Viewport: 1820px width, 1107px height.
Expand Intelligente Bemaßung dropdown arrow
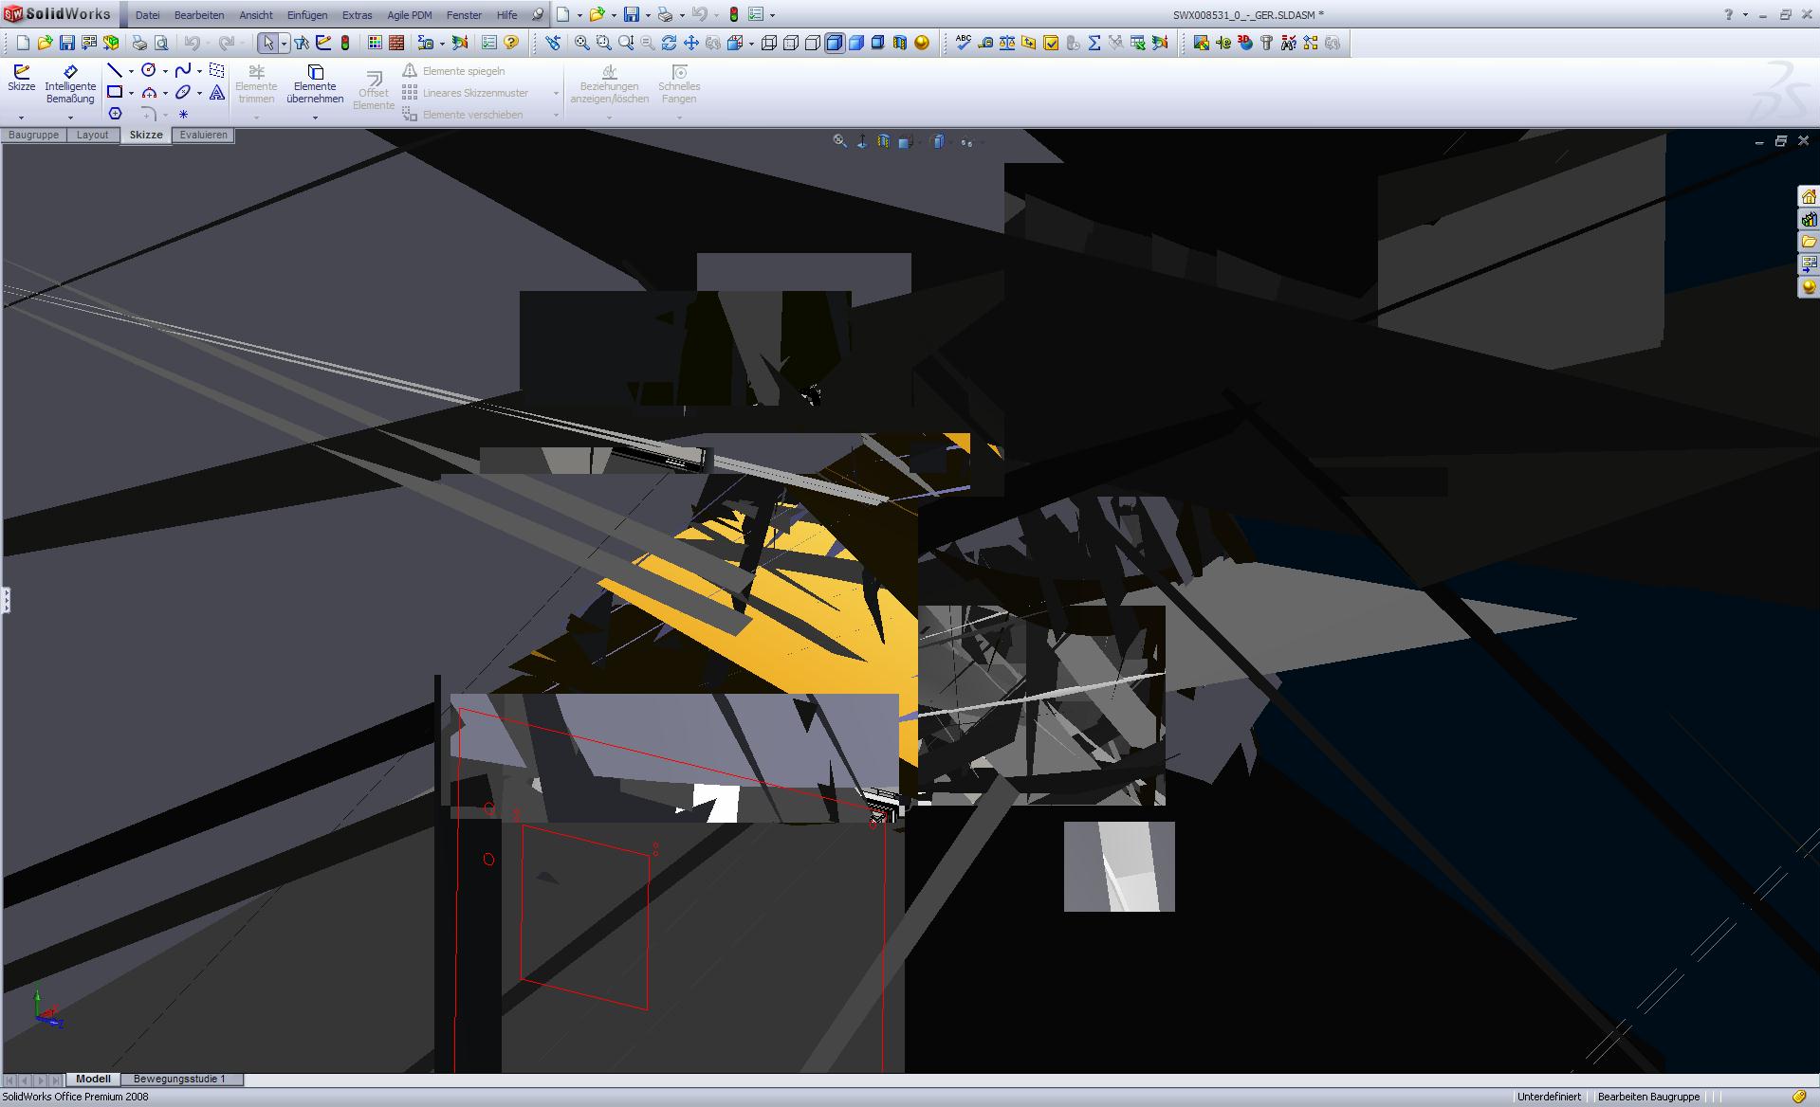click(x=70, y=118)
